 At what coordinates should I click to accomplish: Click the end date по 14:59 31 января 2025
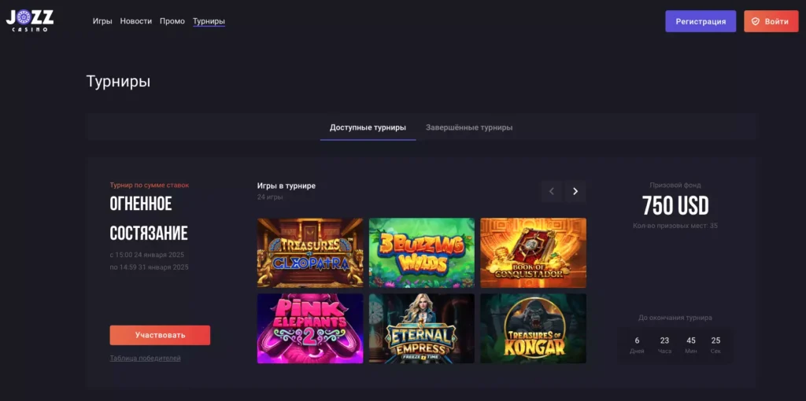[x=149, y=267]
